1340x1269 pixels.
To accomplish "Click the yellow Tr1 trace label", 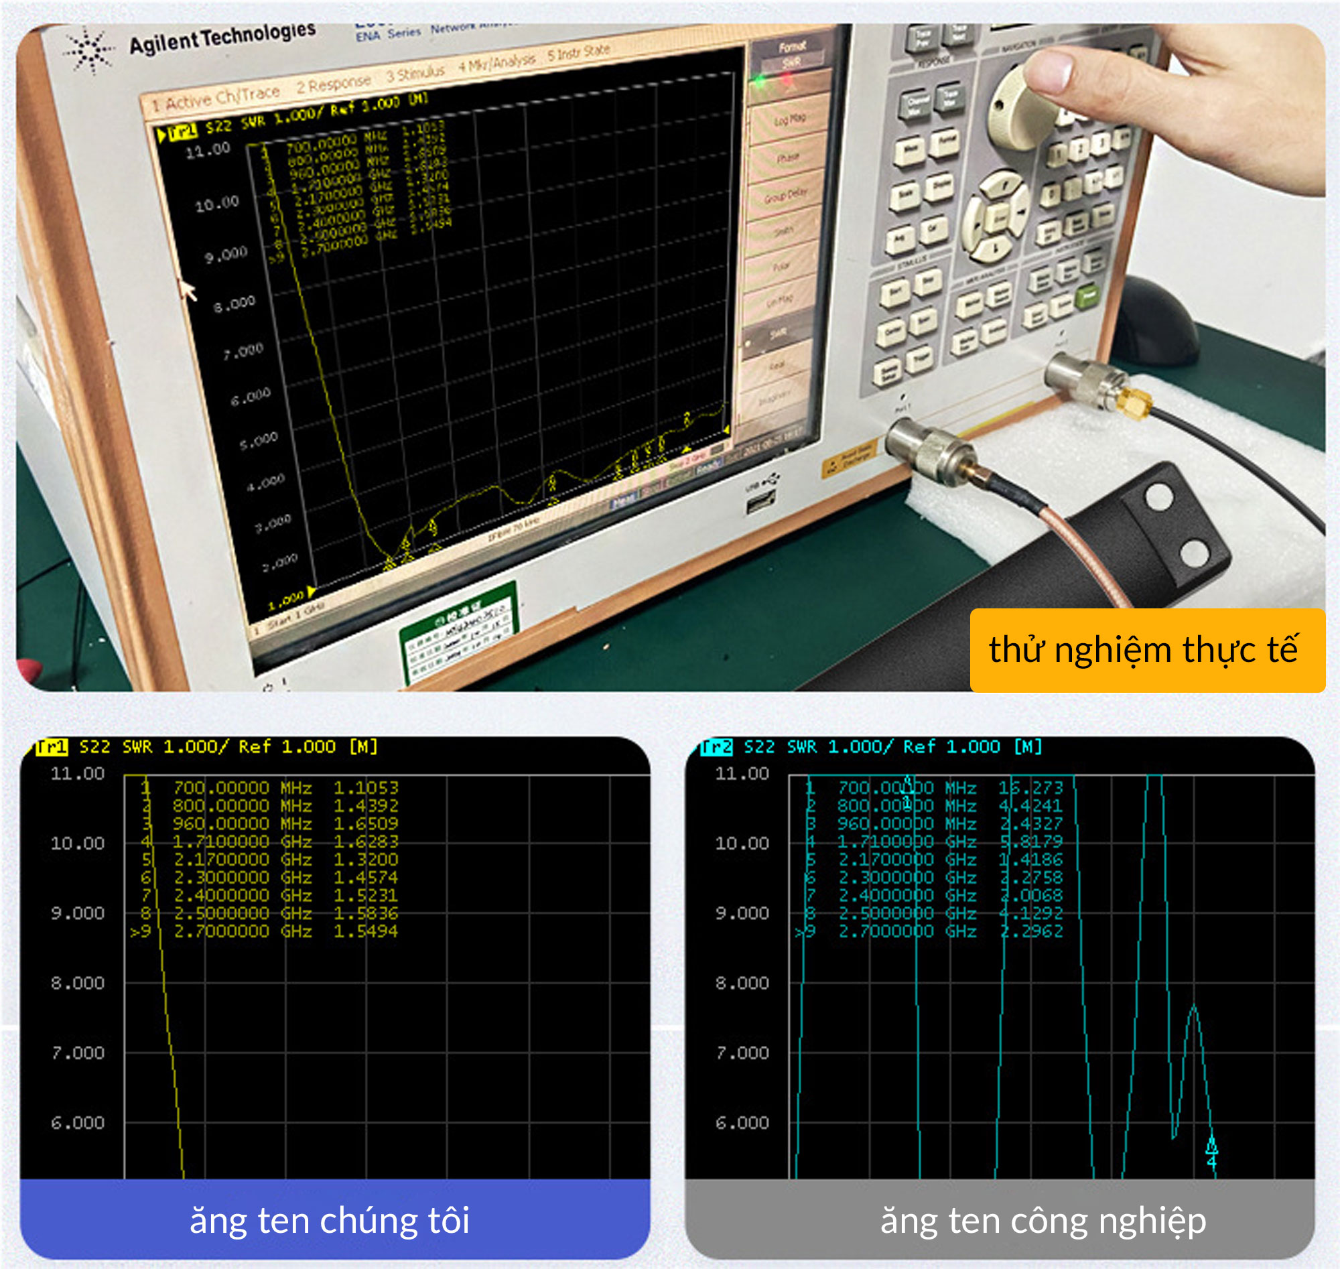I will coord(52,747).
